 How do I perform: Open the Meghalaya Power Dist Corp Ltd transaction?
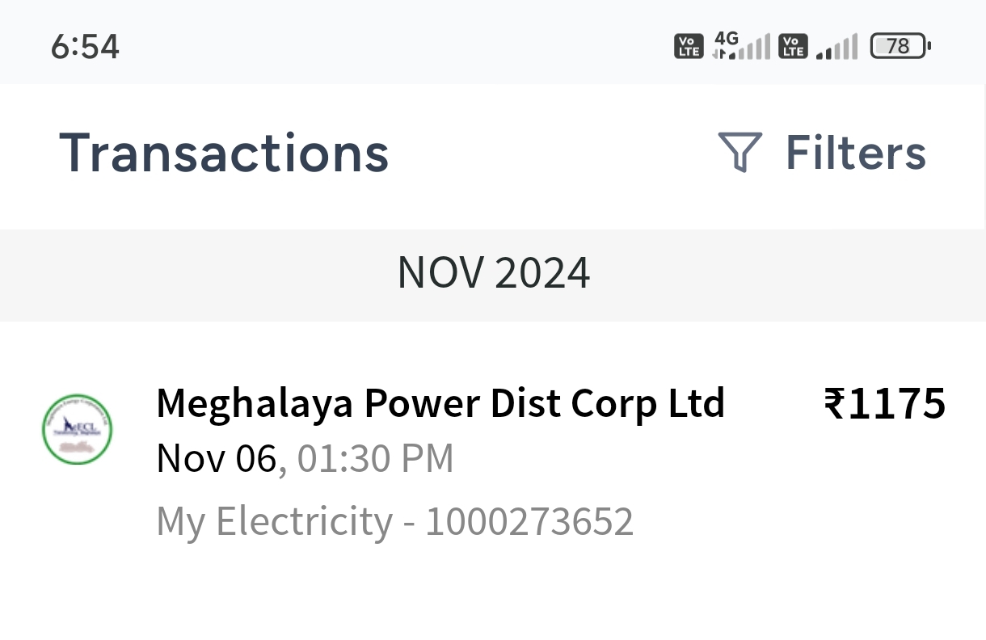[493, 461]
